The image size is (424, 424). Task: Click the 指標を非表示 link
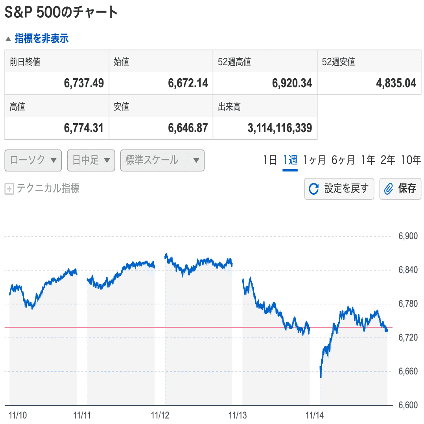click(x=42, y=39)
